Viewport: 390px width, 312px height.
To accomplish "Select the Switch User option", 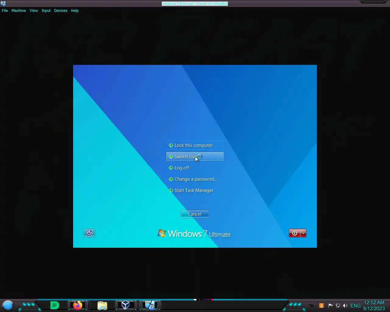I will pos(195,157).
